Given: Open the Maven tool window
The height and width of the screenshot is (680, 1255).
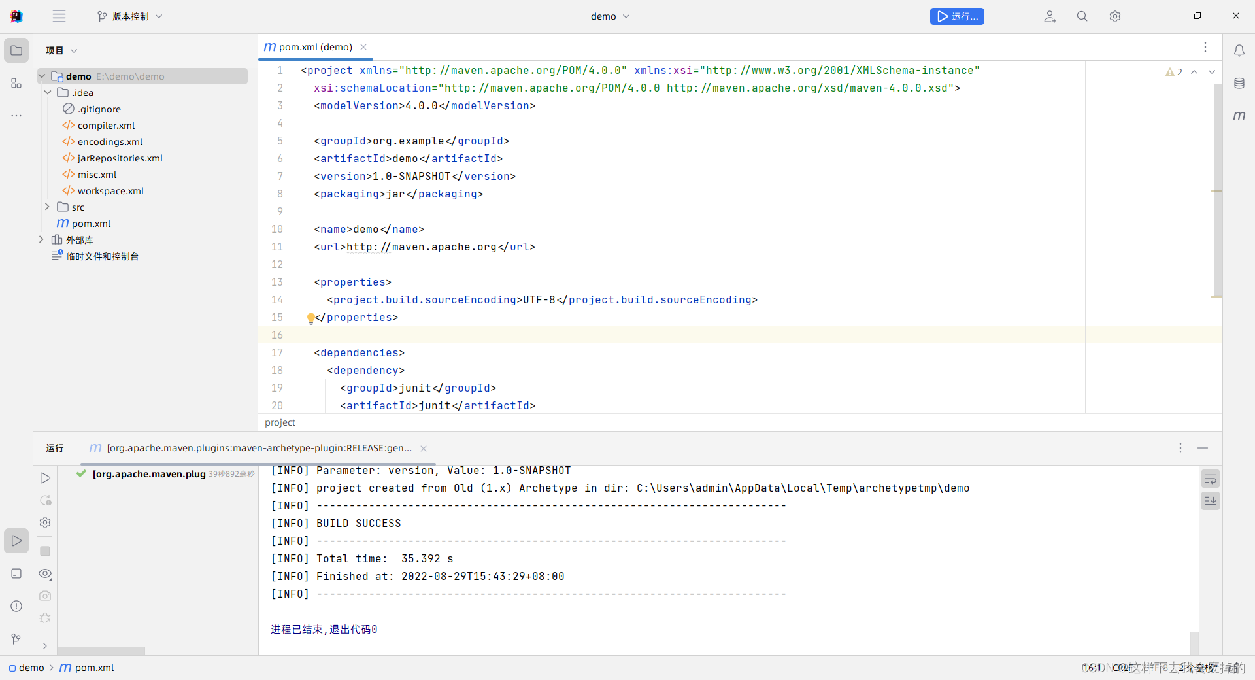Looking at the screenshot, I should pos(1239,116).
